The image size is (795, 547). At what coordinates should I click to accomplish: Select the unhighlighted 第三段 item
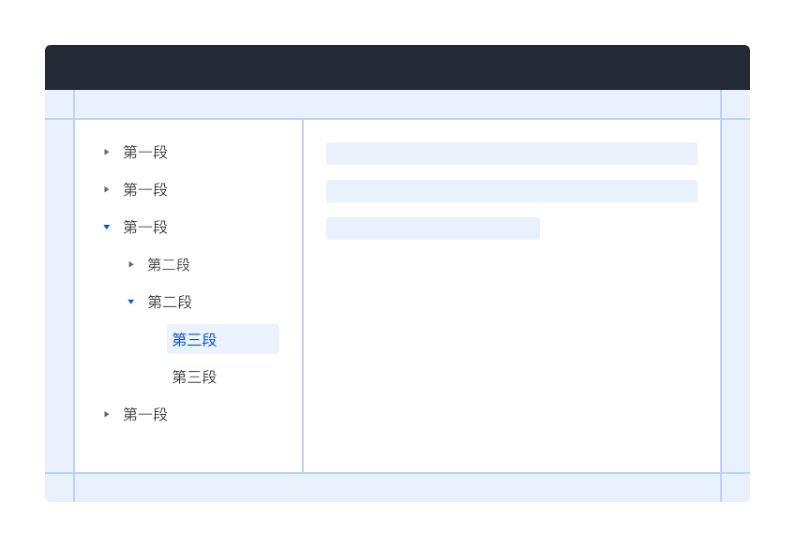[194, 377]
